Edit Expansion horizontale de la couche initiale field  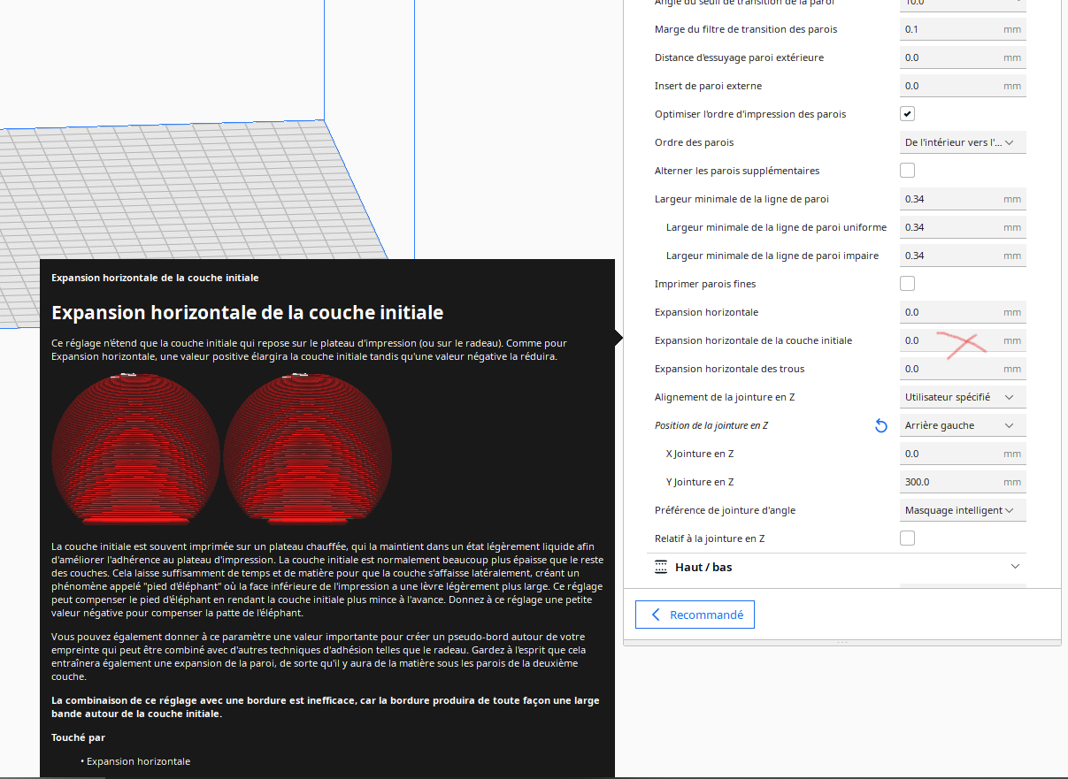point(963,340)
